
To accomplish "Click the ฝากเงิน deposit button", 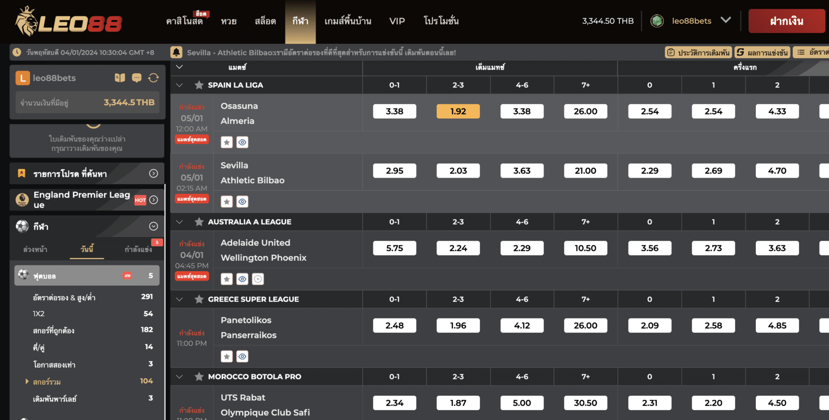I will 787,21.
